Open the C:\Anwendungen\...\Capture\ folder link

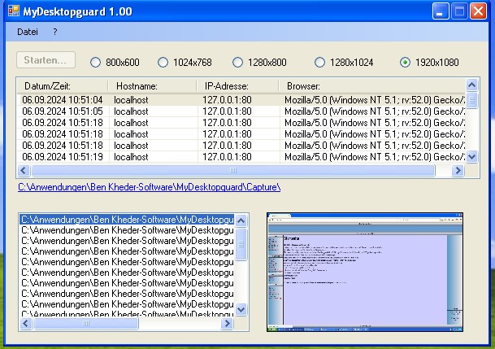[149, 187]
